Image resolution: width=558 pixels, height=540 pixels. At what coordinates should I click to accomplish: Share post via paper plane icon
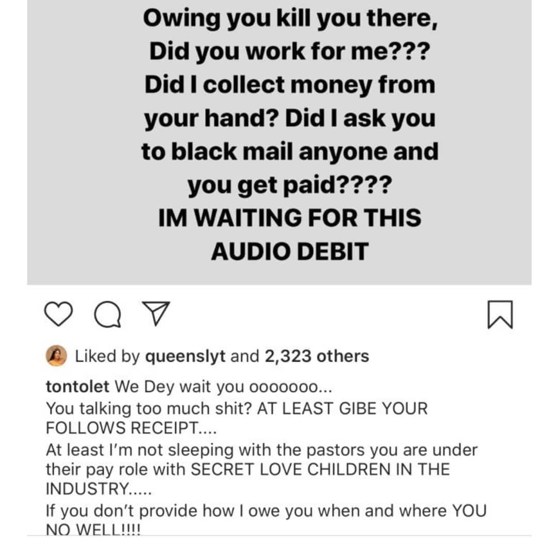click(x=154, y=314)
